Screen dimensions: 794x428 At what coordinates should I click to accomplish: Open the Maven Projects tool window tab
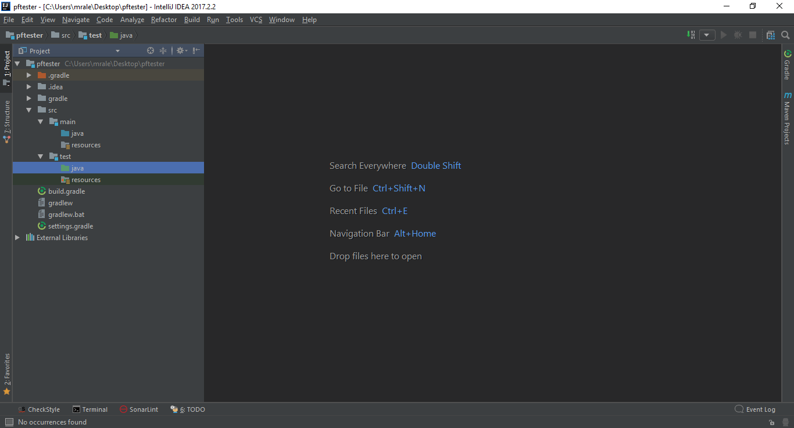tap(788, 118)
